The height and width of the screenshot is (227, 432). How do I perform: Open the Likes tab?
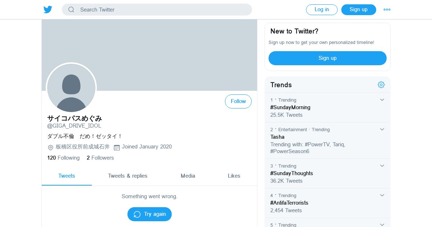pyautogui.click(x=234, y=176)
